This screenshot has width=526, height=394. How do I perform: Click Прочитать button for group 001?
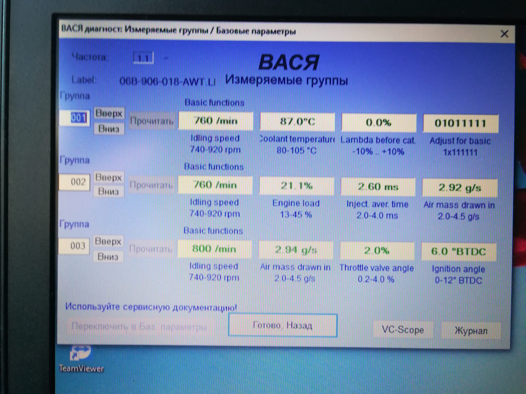pos(152,121)
